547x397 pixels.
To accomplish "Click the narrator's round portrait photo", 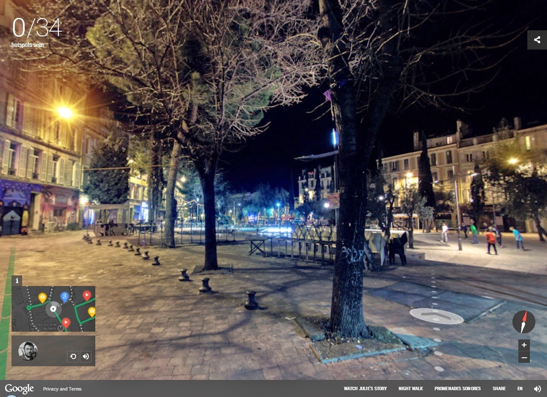I will (x=28, y=351).
